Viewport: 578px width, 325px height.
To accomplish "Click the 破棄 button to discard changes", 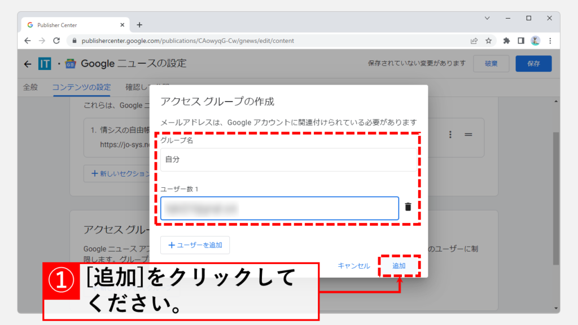I will [491, 64].
